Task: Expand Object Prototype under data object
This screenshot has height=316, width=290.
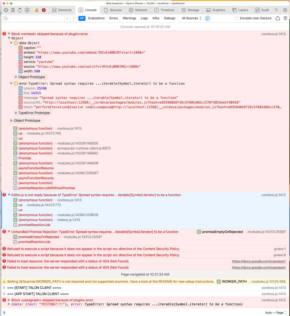Action: (16, 77)
